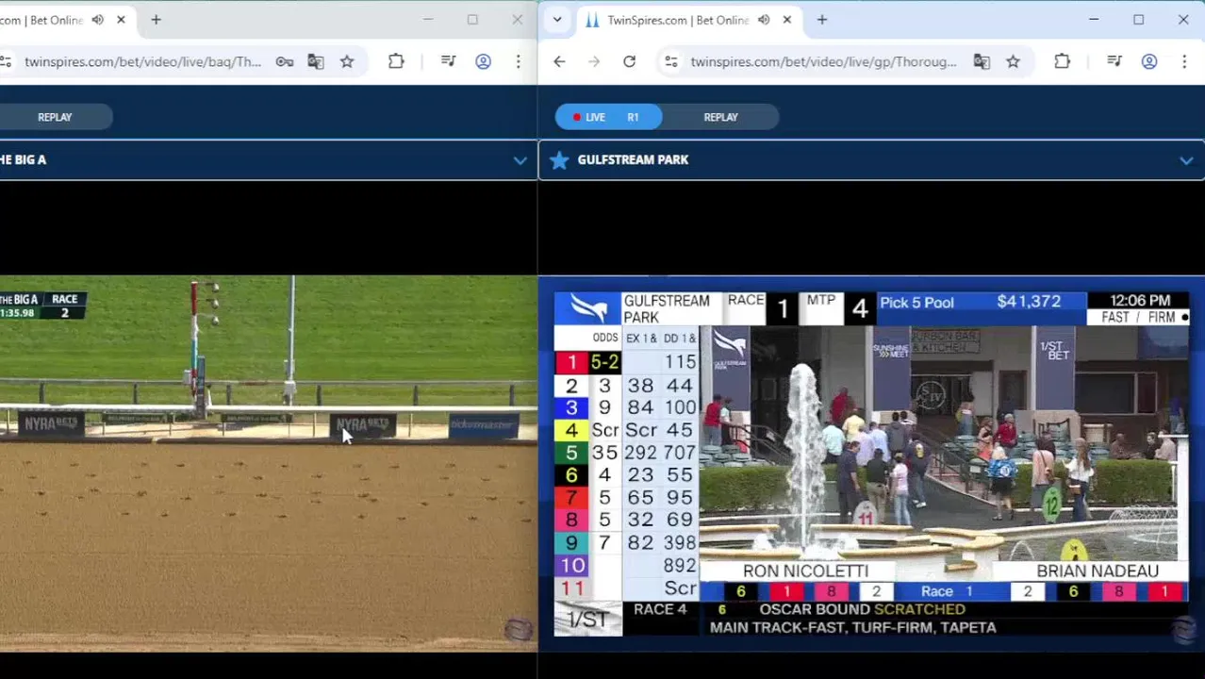Select REPLAY in The Big A window

coord(55,117)
